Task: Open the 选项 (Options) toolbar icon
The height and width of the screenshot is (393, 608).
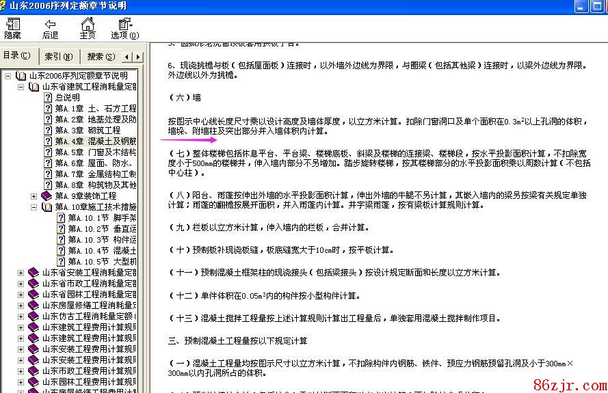Action: tap(124, 29)
